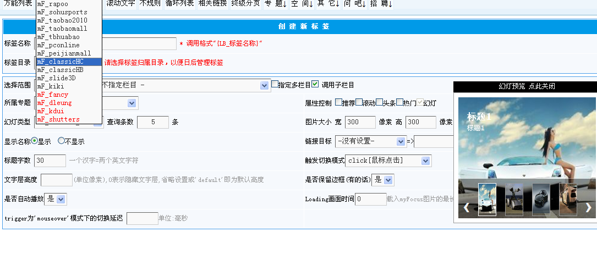Select thumbnail of silver car with open doors
597x254 pixels.
click(514, 199)
